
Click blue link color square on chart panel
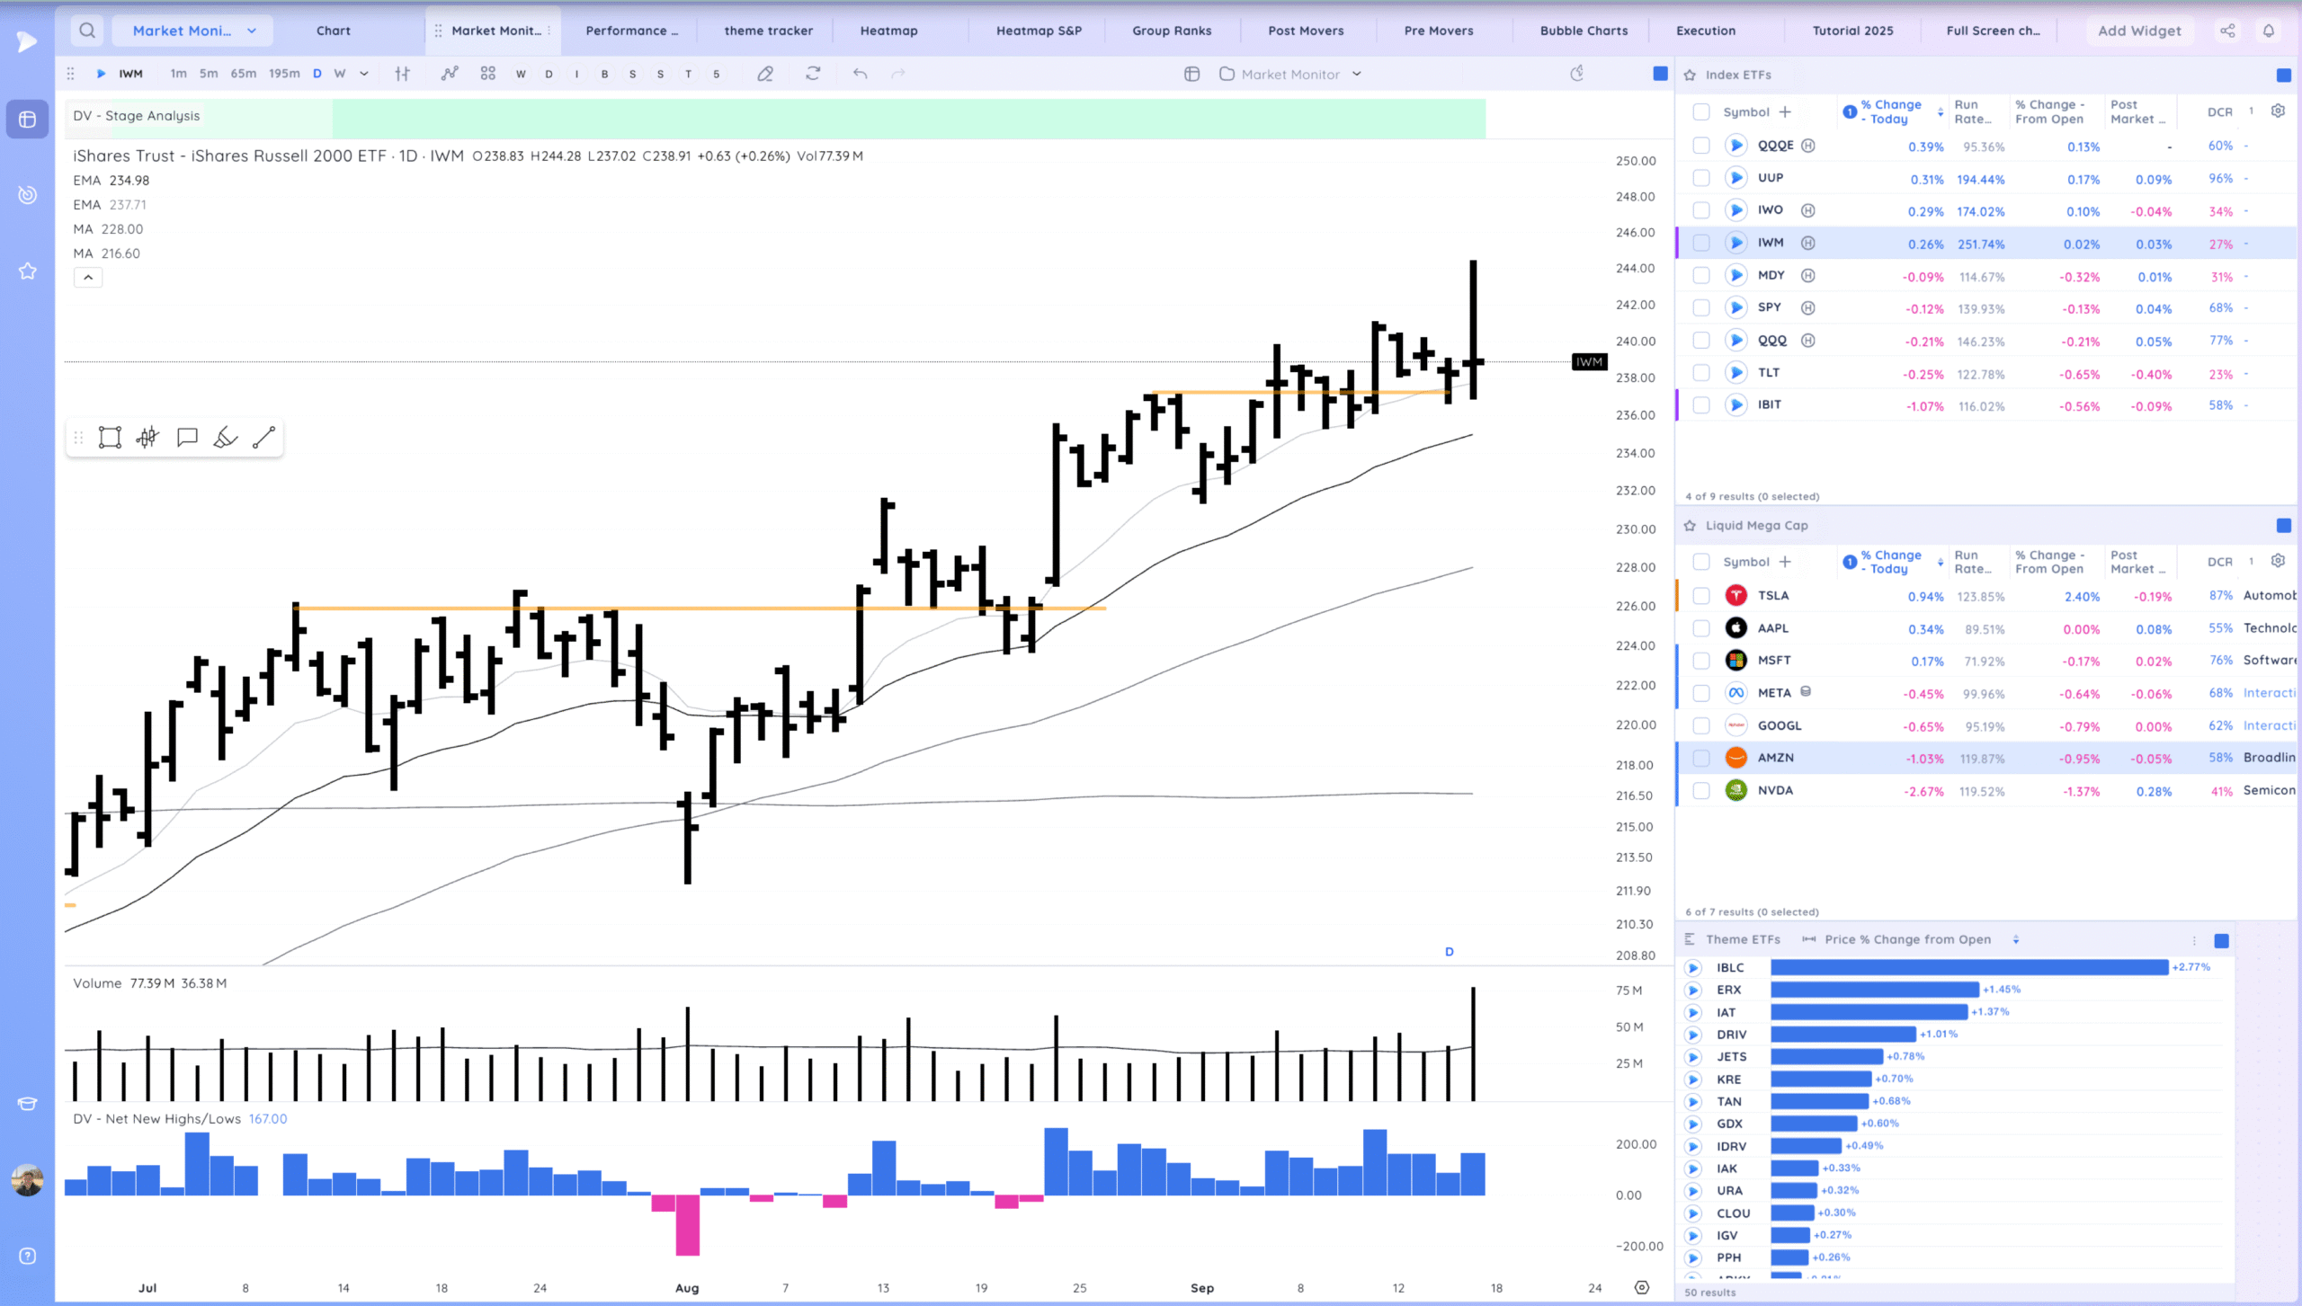[x=1660, y=74]
